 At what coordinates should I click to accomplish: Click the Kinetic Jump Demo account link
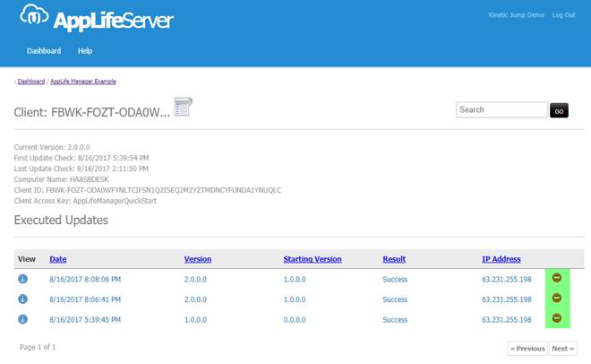(x=517, y=15)
